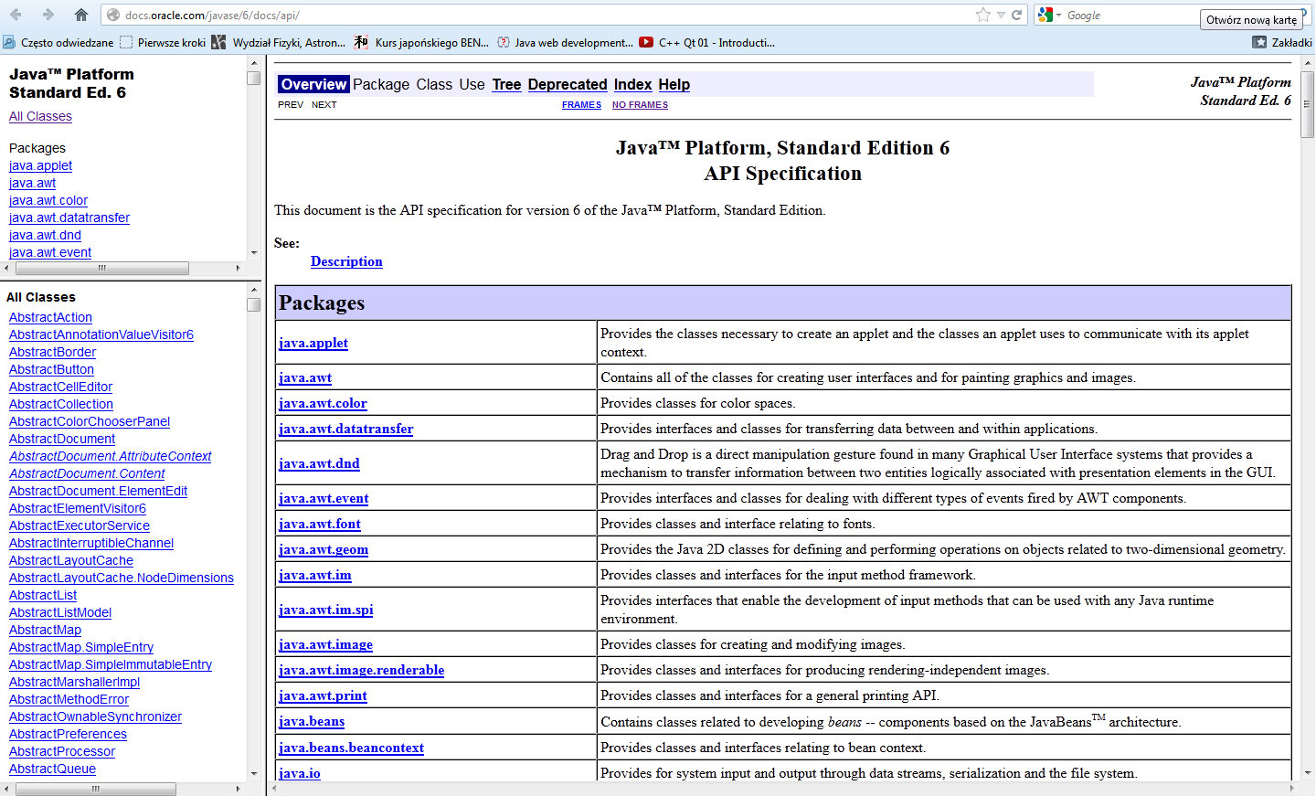Open the Deprecated navigation tab
The width and height of the screenshot is (1316, 796).
tap(568, 84)
